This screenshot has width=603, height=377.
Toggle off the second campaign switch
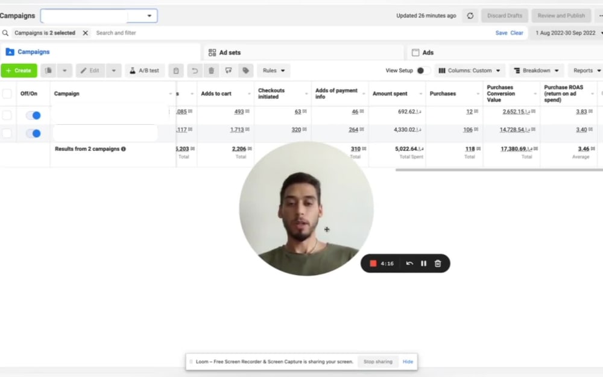pos(33,133)
